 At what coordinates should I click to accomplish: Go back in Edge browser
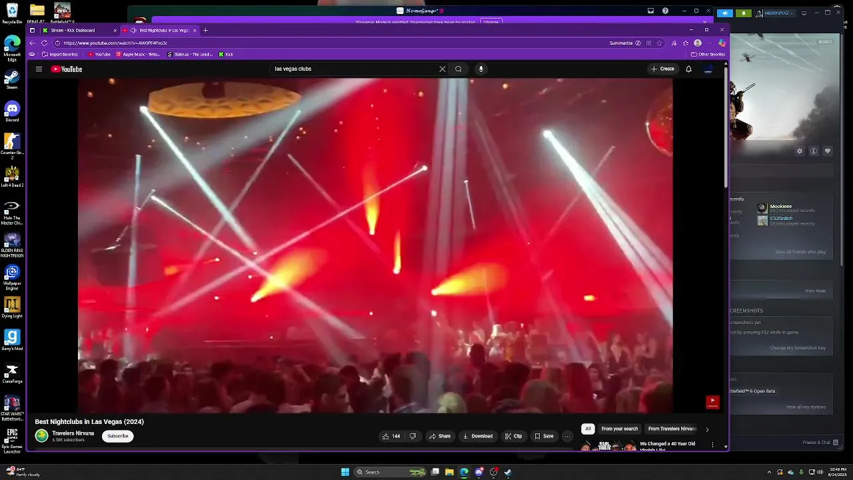pos(31,43)
